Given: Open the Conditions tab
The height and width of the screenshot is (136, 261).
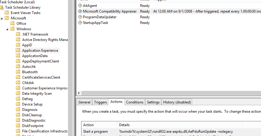Looking at the screenshot, I should [x=135, y=102].
